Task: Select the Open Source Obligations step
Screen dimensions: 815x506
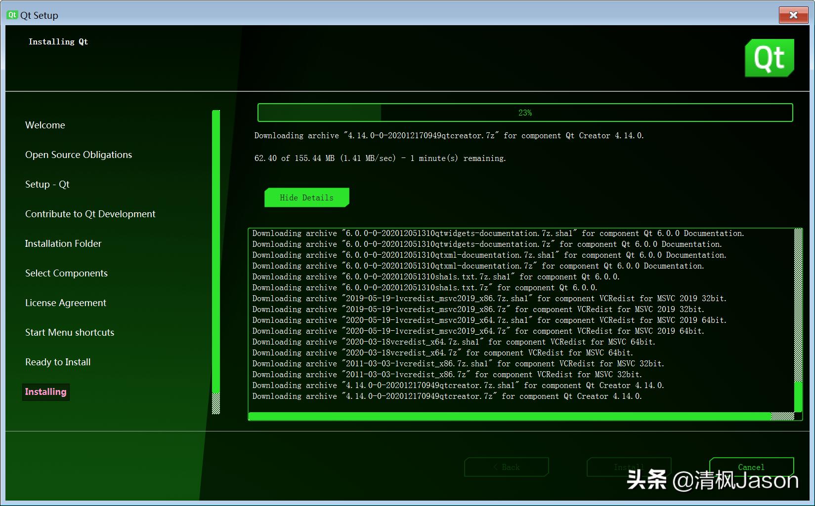Action: pos(78,155)
